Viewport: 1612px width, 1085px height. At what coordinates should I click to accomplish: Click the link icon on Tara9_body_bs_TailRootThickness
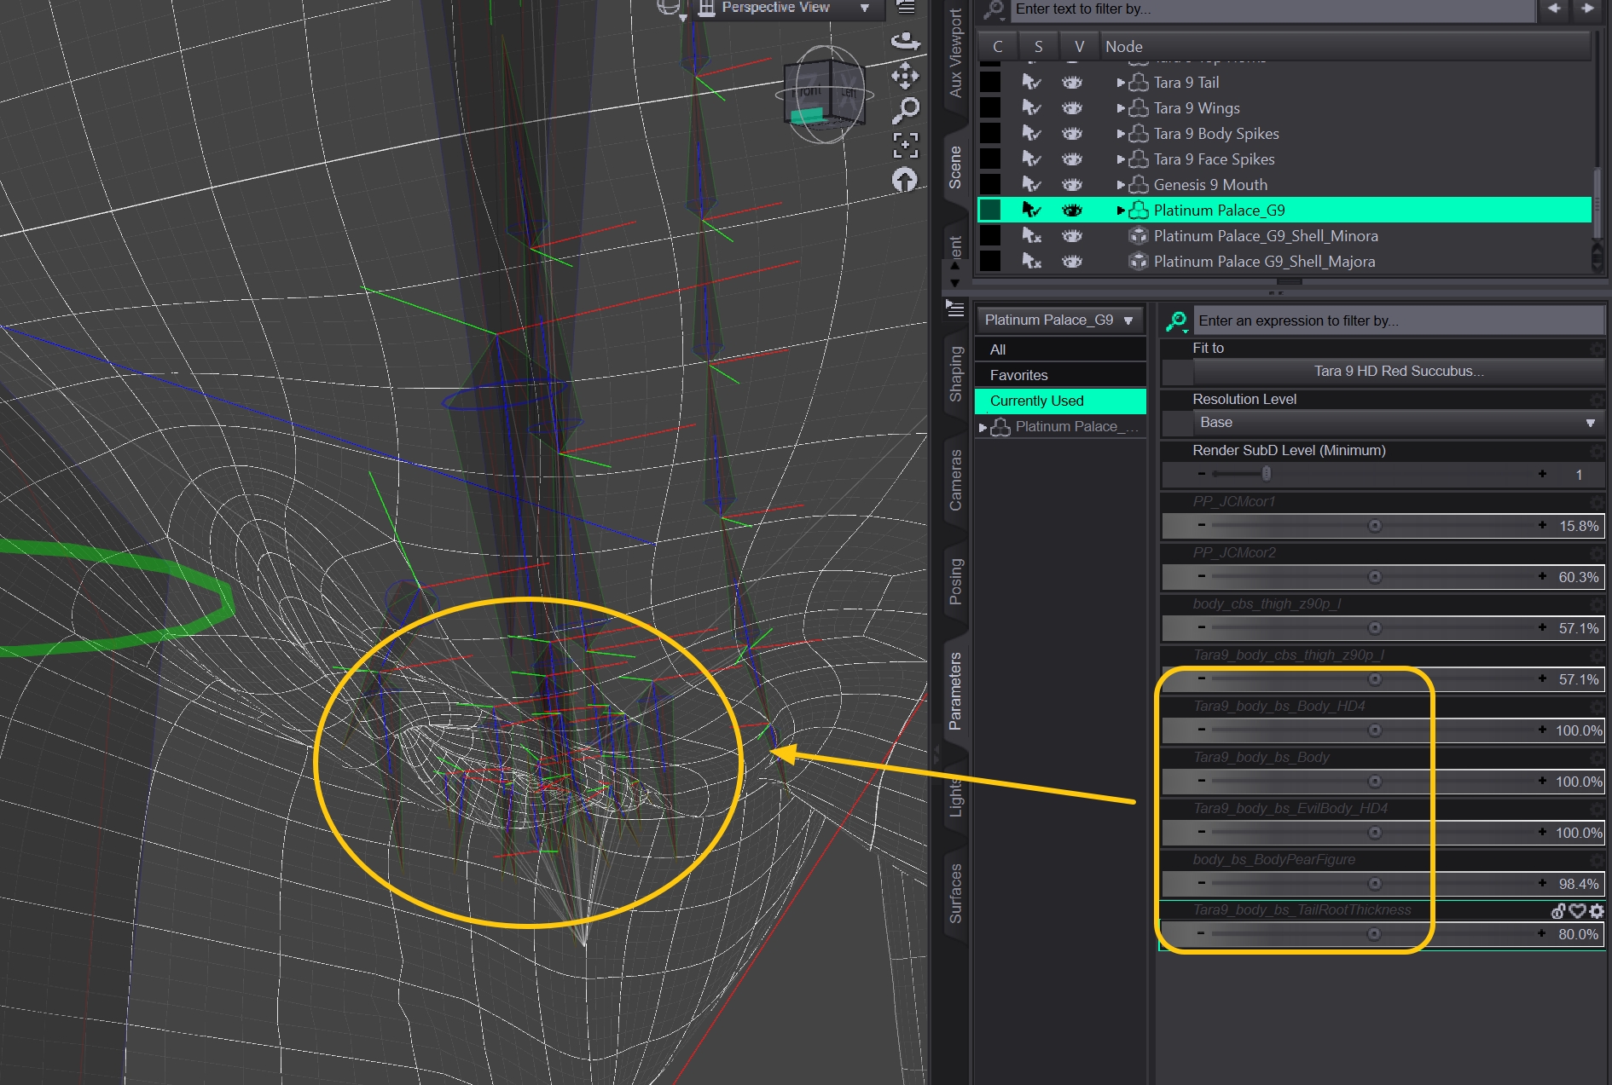pyautogui.click(x=1558, y=911)
